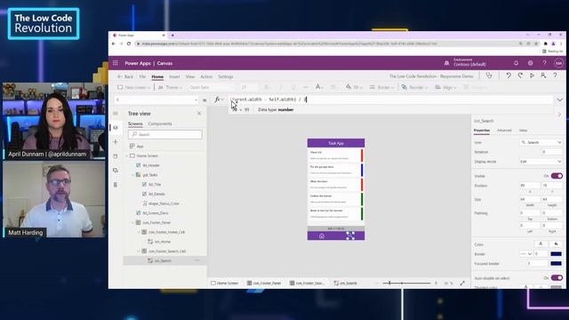Open the Data sidebar icon
569x320 pixels.
[x=116, y=156]
